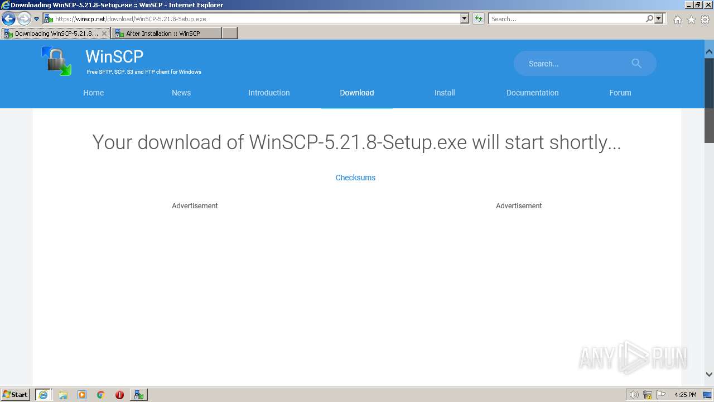This screenshot has width=714, height=402.
Task: Open the search provider dropdown arrow
Action: 659,19
